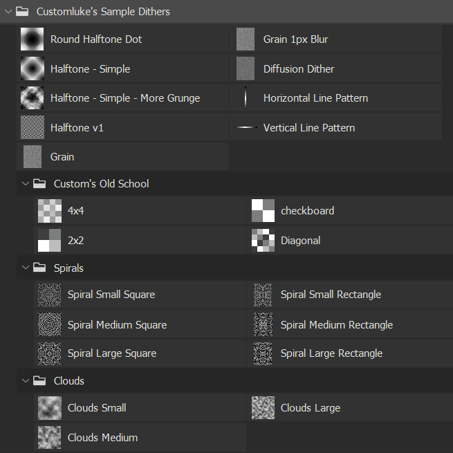The image size is (453, 453).
Task: Select the Spiral Medium Square thumbnail
Action: 49,325
